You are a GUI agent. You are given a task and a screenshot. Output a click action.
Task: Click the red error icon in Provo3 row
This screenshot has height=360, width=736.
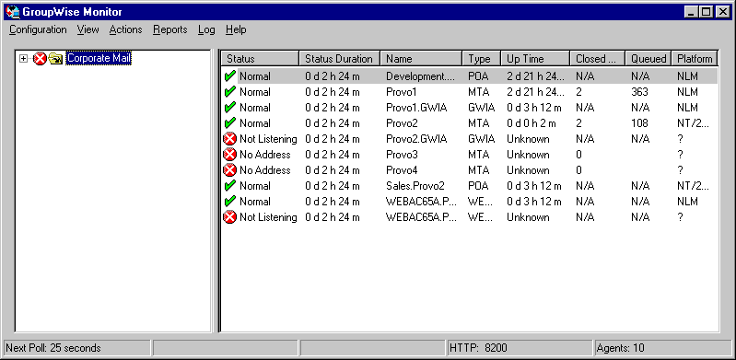point(229,155)
